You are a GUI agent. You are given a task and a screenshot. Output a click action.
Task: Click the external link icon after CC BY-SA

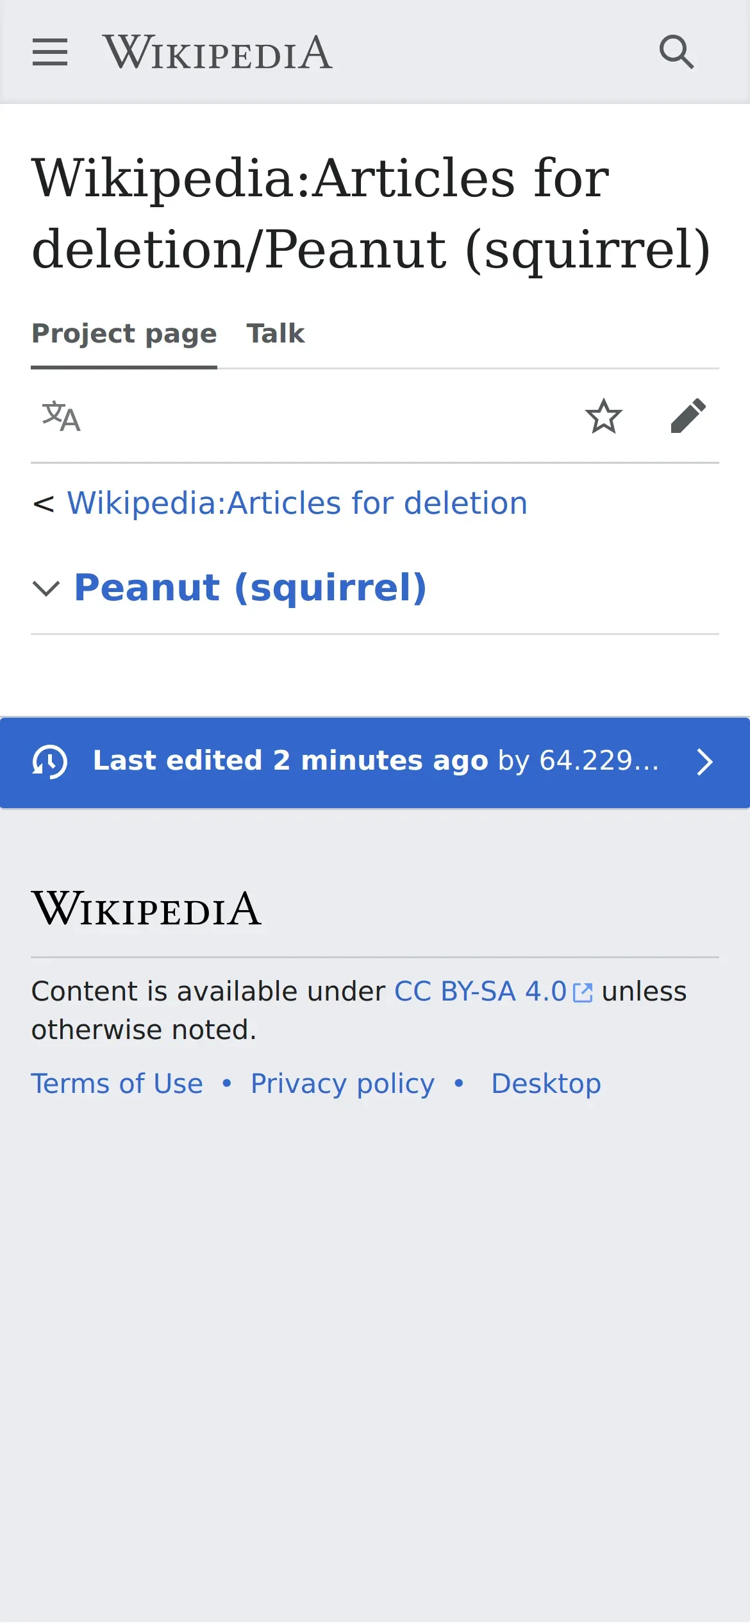(583, 992)
